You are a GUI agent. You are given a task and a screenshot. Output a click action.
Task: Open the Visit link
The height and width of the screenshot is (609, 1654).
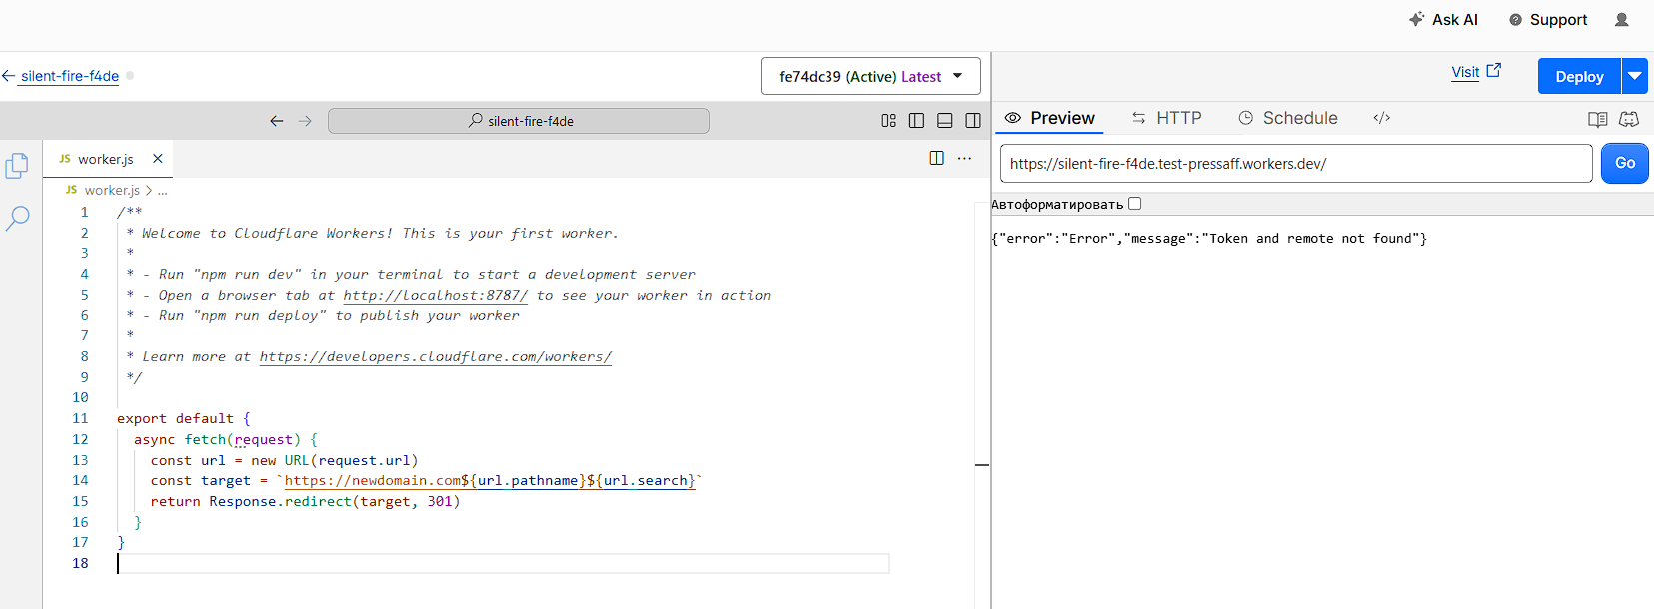pos(1476,72)
